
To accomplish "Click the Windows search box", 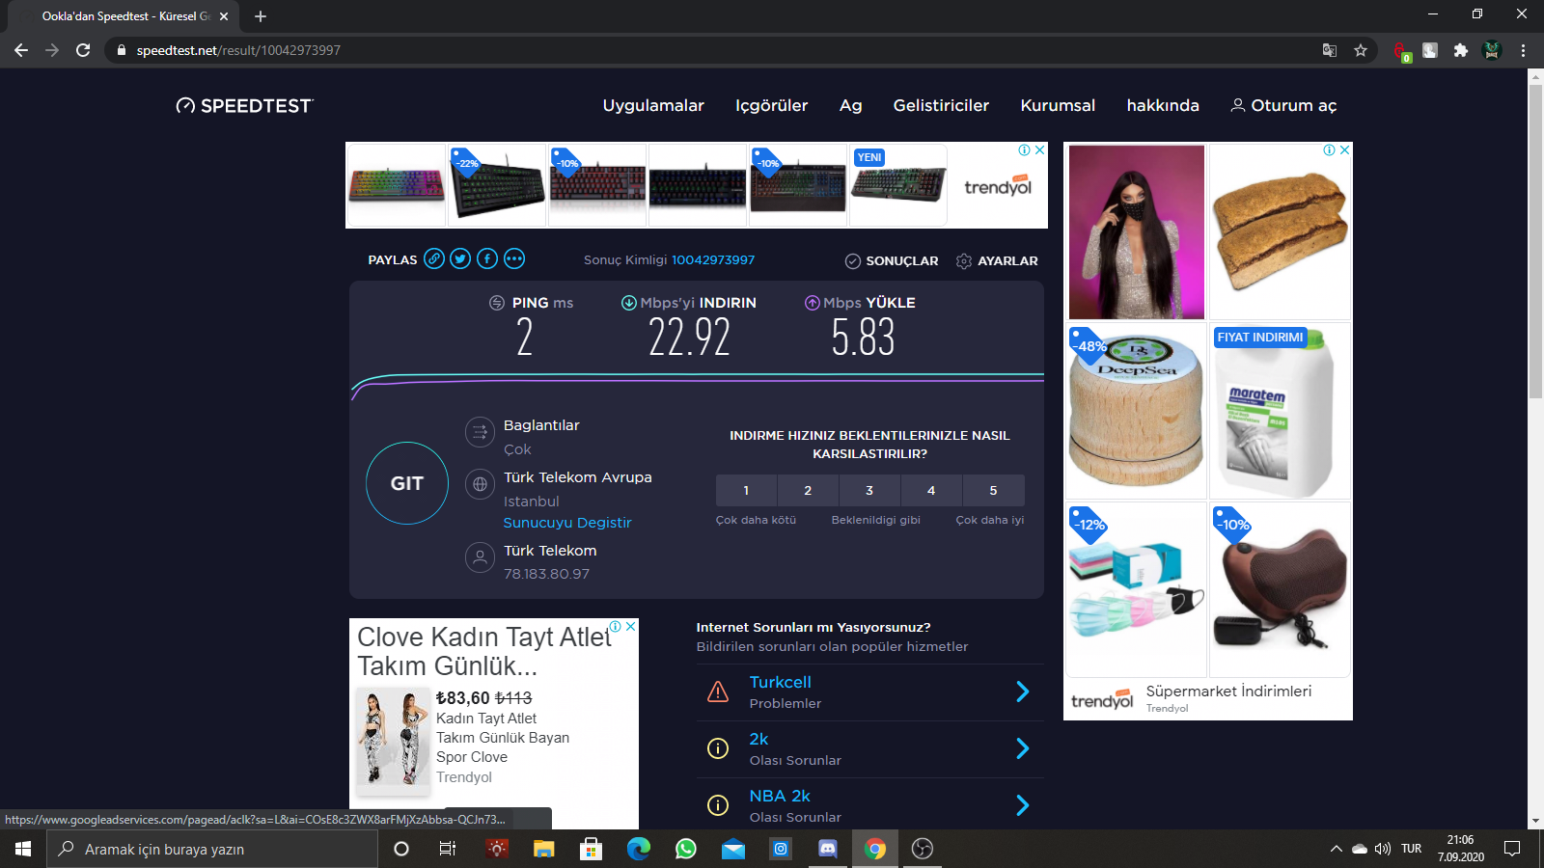I will coord(212,849).
